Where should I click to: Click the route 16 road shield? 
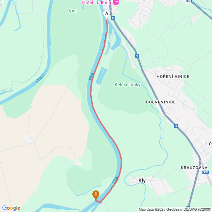coord(189,1)
